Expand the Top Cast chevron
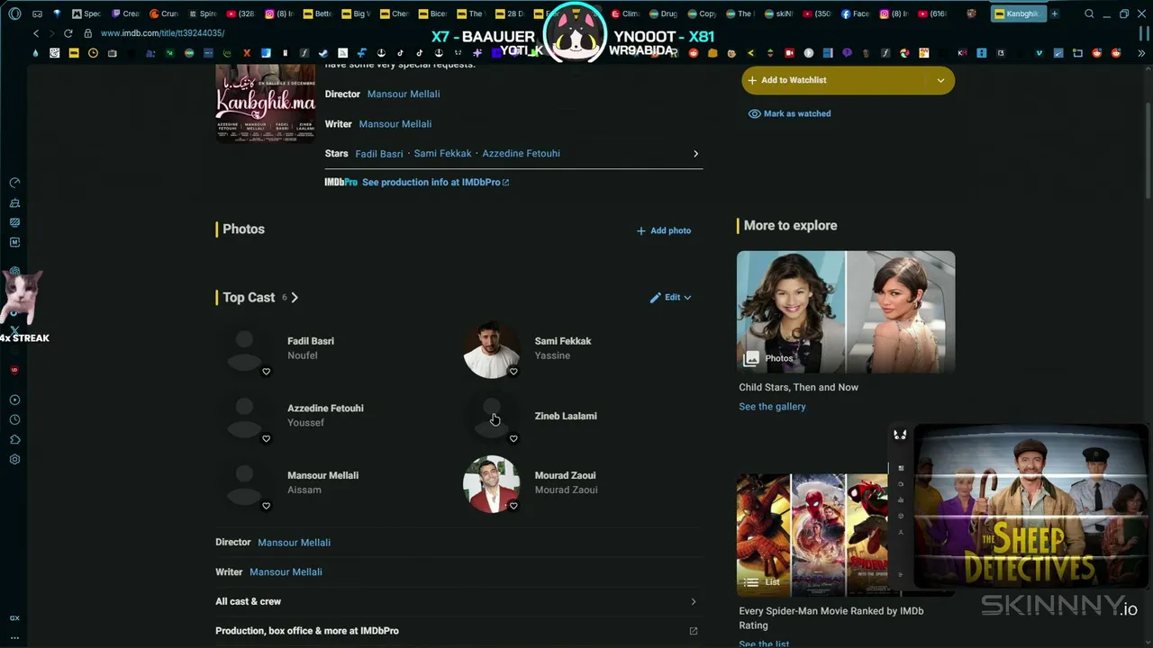1153x648 pixels. 295,298
